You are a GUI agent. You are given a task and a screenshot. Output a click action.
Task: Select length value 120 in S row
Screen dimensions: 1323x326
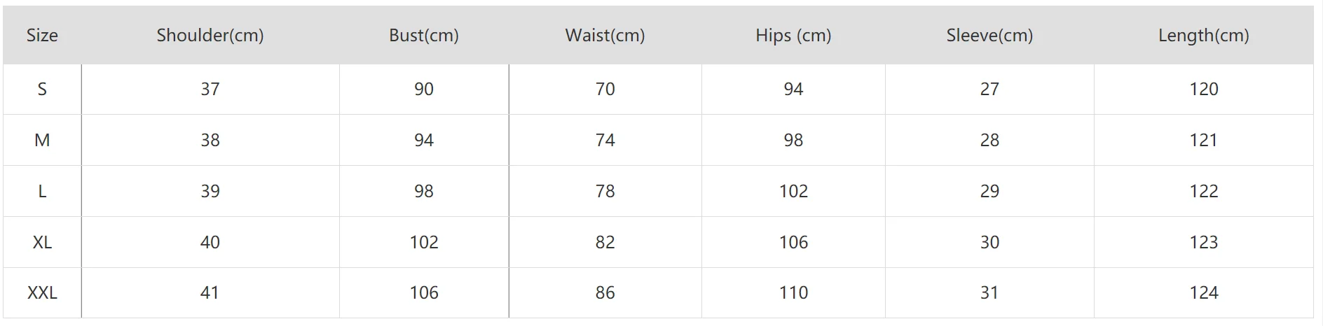tap(1203, 89)
